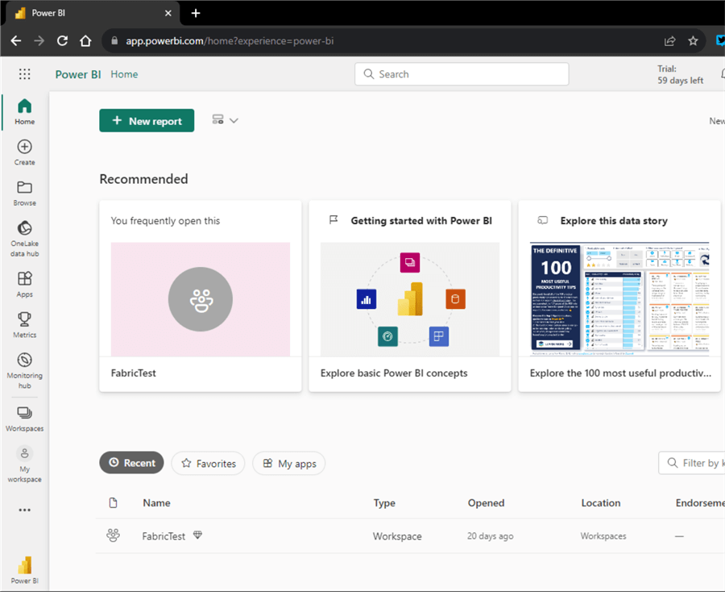This screenshot has width=725, height=592.
Task: Click the address bar URL
Action: coord(230,41)
